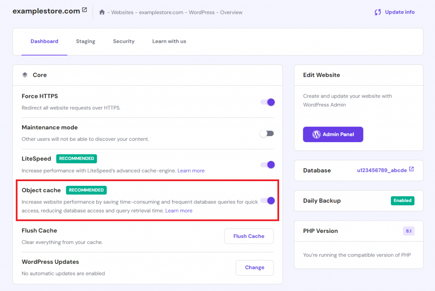The height and width of the screenshot is (291, 435).
Task: Switch to the Staging tab
Action: tap(85, 41)
